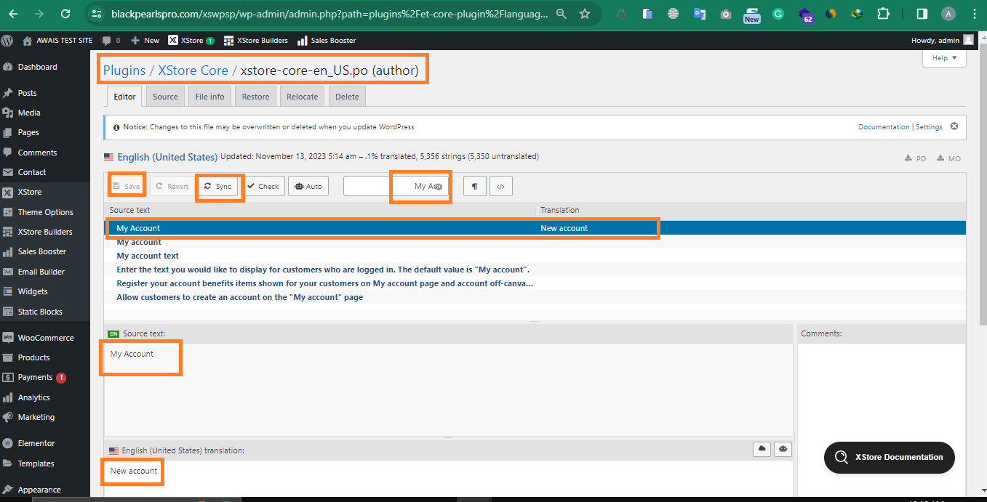Open the XStore Documentation floating button
The image size is (987, 502).
click(x=889, y=457)
